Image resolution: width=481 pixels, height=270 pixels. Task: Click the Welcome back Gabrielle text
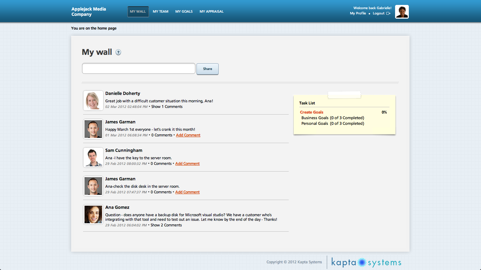point(373,8)
